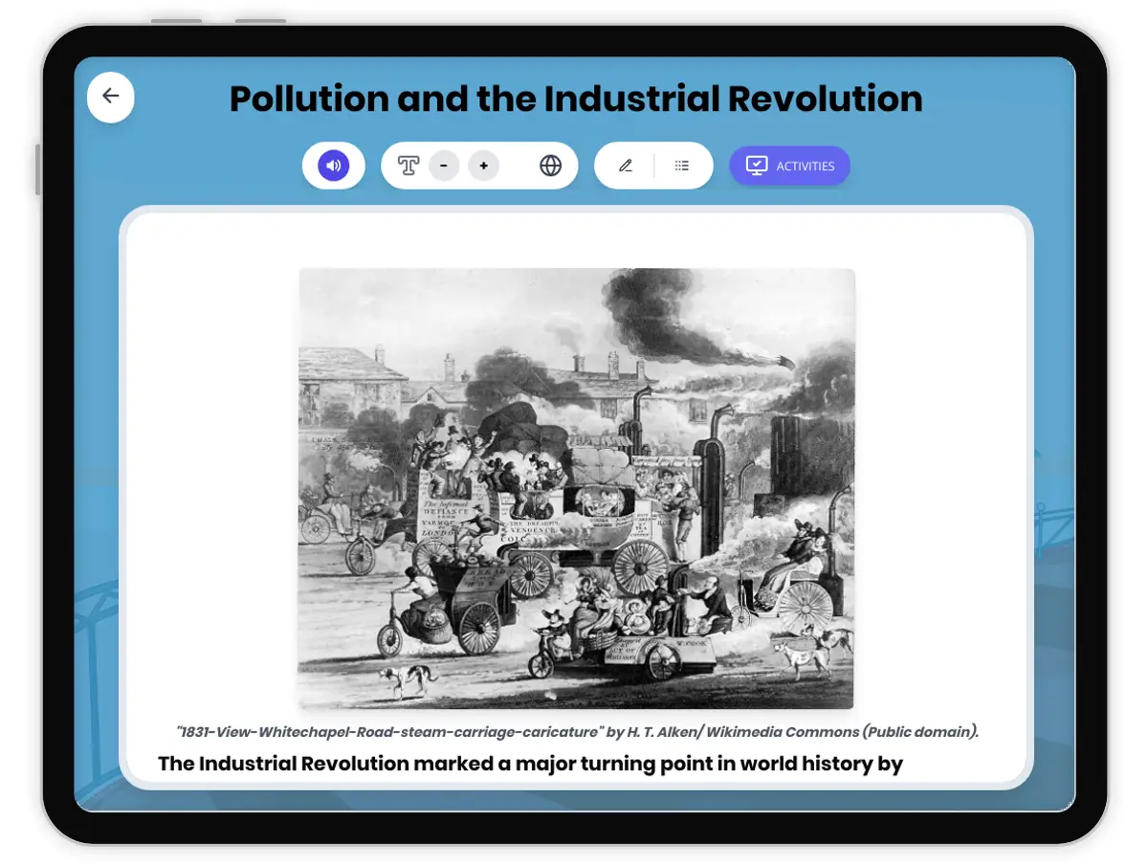Go back using the arrow button
The image size is (1148, 867).
(111, 97)
